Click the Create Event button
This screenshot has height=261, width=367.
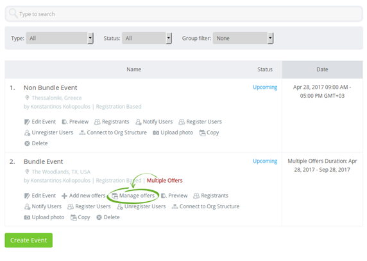(x=29, y=240)
